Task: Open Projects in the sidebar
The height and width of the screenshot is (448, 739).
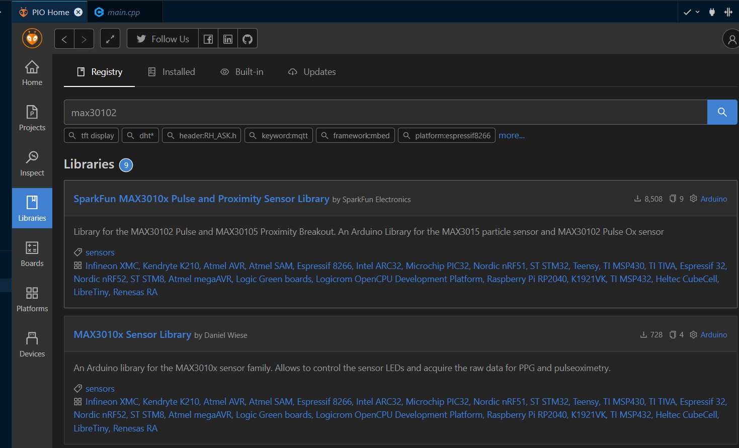Action: coord(32,118)
